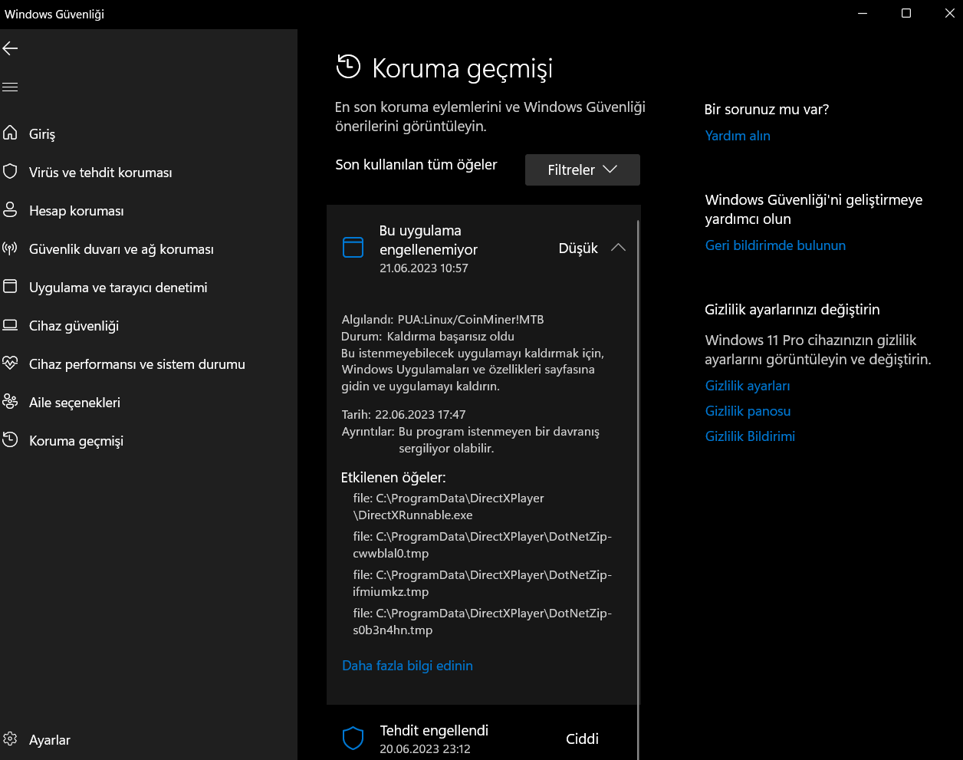The height and width of the screenshot is (760, 963).
Task: Click the Son kullanılan tüm öğeler label
Action: pyautogui.click(x=416, y=165)
